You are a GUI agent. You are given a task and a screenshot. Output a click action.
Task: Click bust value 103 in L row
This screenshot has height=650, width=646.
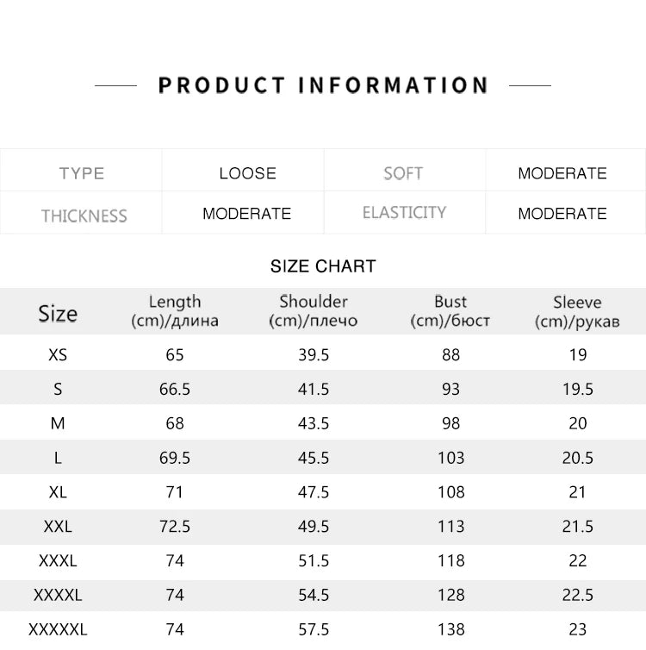click(450, 458)
